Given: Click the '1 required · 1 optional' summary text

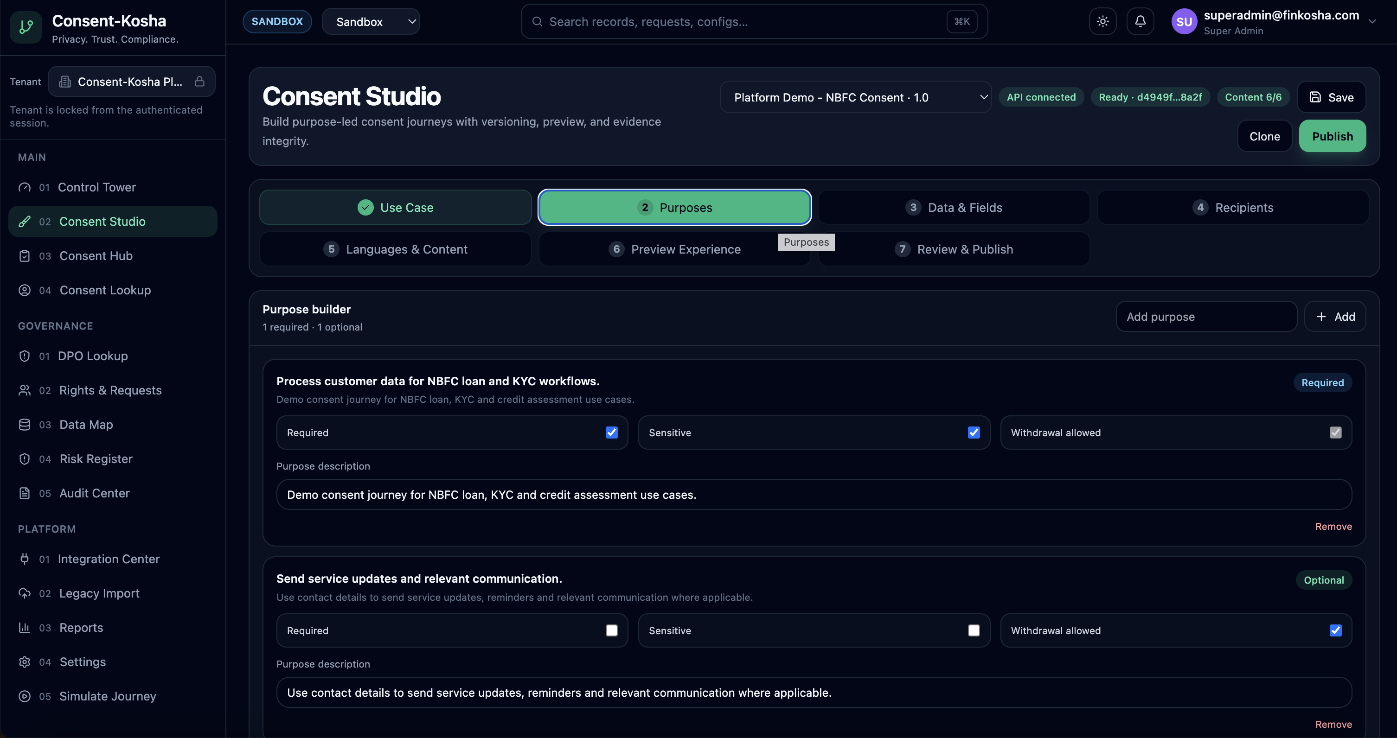Looking at the screenshot, I should [312, 327].
